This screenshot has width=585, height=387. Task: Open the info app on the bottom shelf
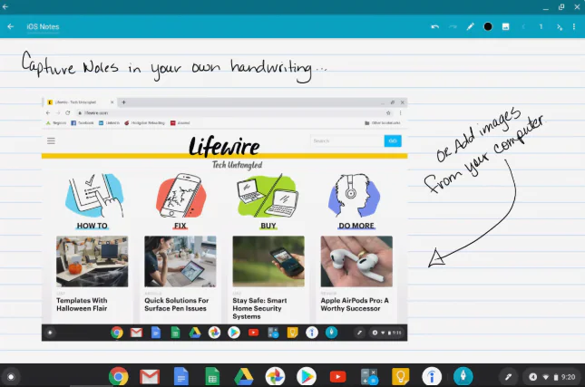click(x=432, y=376)
